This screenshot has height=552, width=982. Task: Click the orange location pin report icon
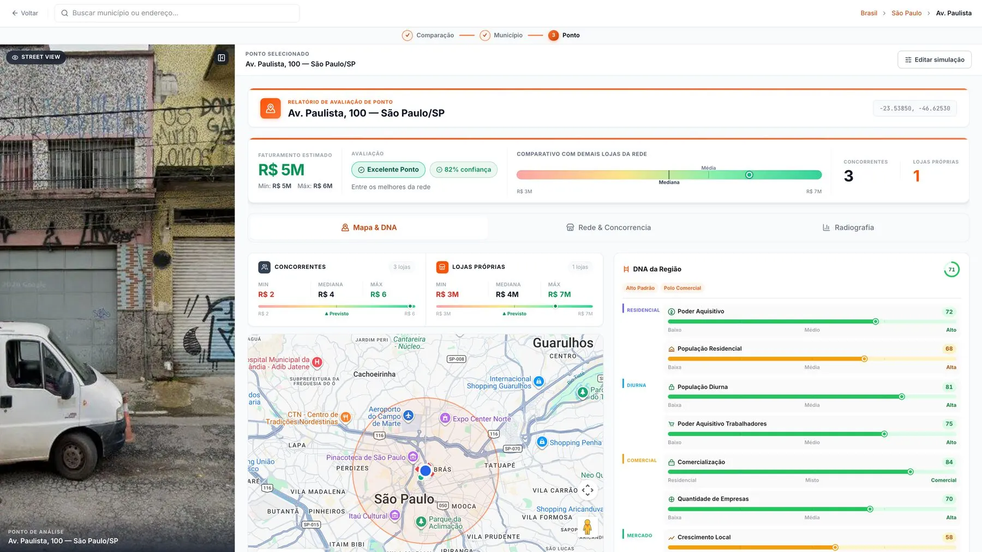click(271, 109)
